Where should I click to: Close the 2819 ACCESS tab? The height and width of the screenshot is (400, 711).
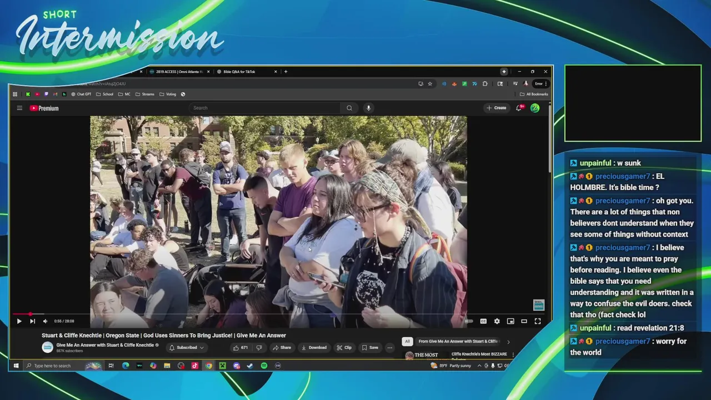208,72
